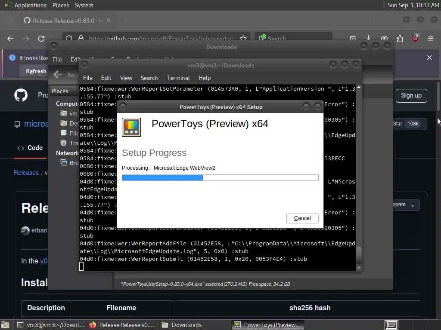Open the File menu in the Downloads file manager
The image size is (441, 330).
57,59
